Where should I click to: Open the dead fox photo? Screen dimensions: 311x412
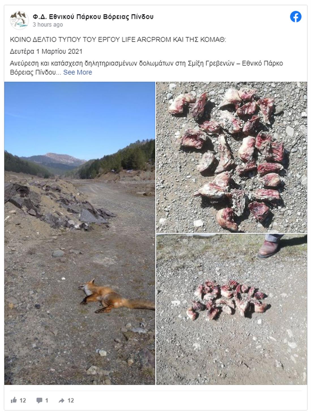(80, 233)
